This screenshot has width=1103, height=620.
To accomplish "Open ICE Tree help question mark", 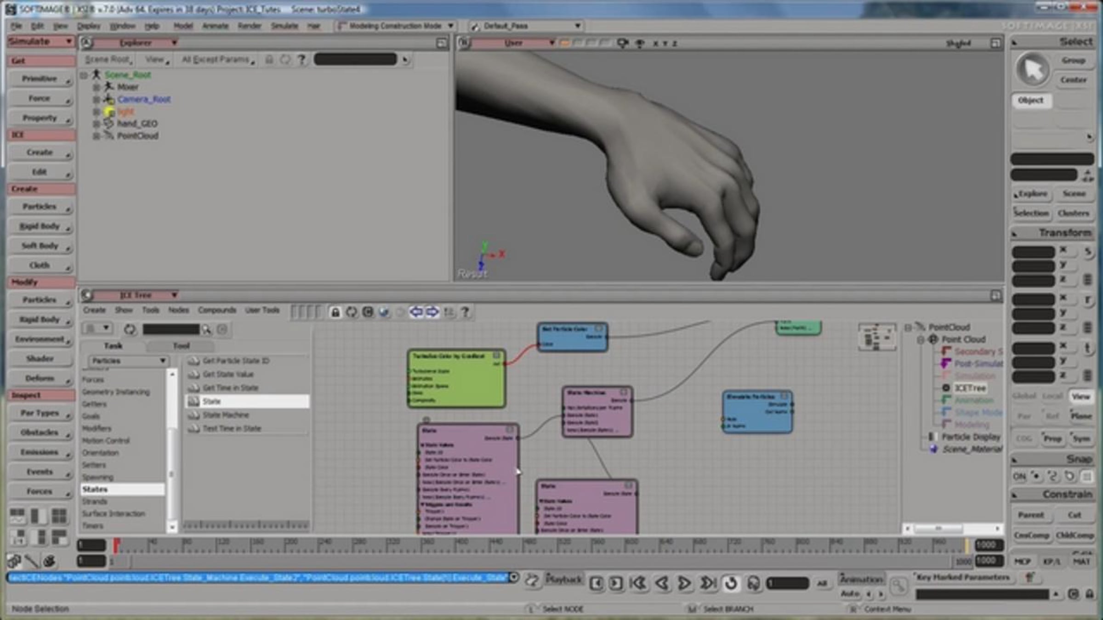I will [x=465, y=312].
